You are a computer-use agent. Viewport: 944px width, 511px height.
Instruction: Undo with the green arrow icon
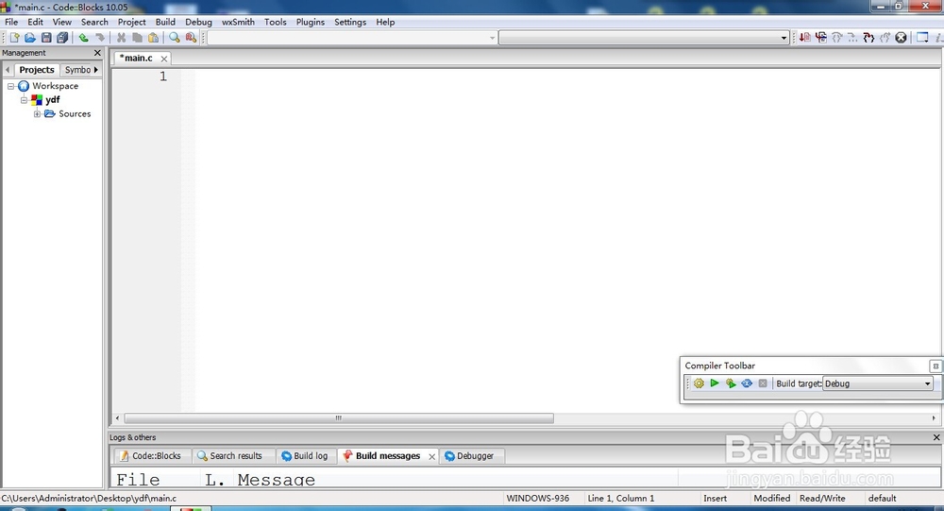click(84, 38)
